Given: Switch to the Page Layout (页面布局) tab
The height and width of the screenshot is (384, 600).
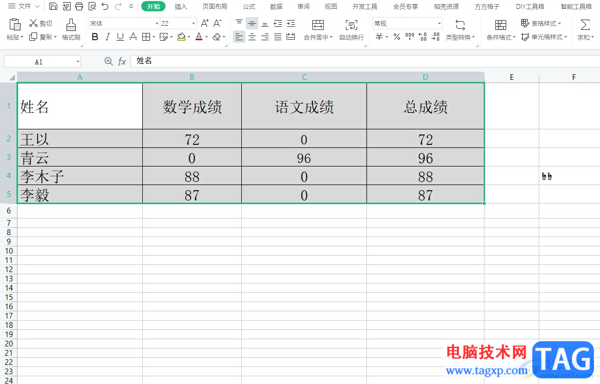Looking at the screenshot, I should click(214, 7).
